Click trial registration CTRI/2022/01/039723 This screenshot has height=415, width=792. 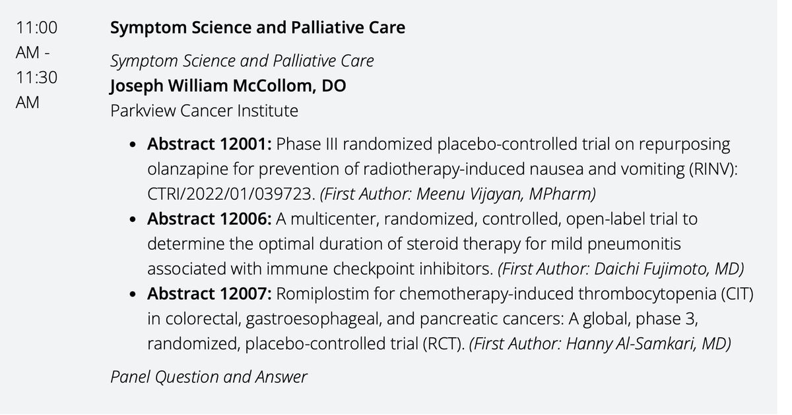(230, 194)
